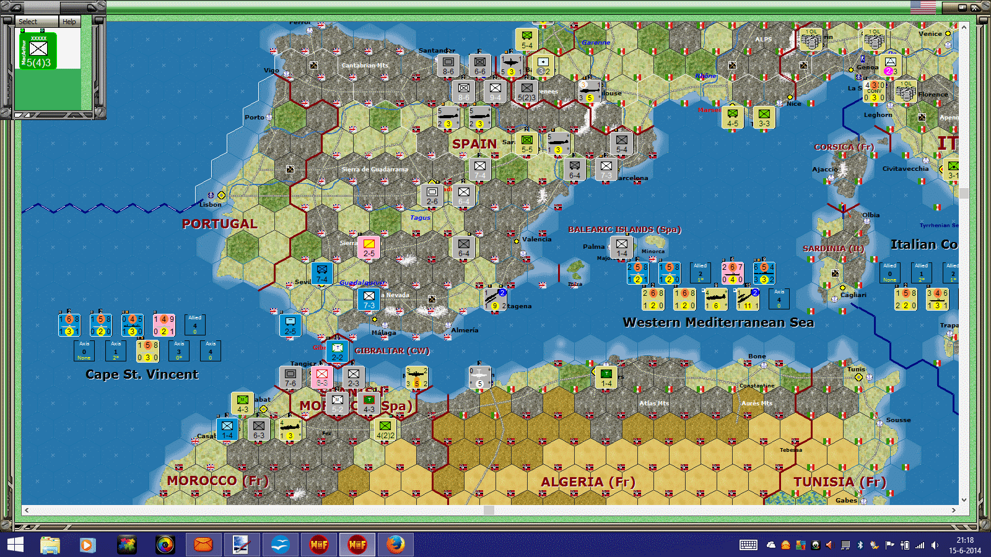Screen dimensions: 991x557
Task: Select the gray 2-6 armor unit
Action: [432, 196]
